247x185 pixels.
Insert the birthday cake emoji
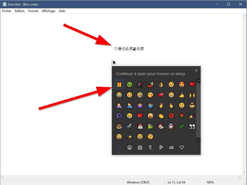tap(119, 126)
